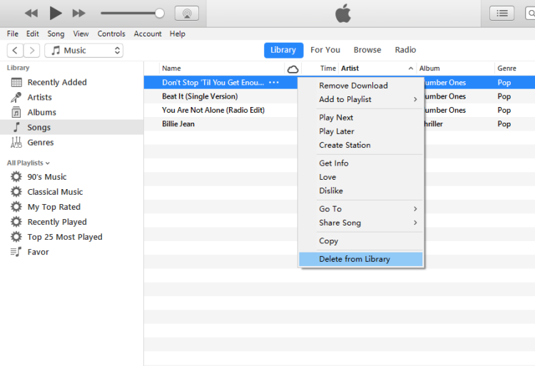This screenshot has height=366, width=535.
Task: Go forward with the right arrow button
Action: (x=31, y=51)
